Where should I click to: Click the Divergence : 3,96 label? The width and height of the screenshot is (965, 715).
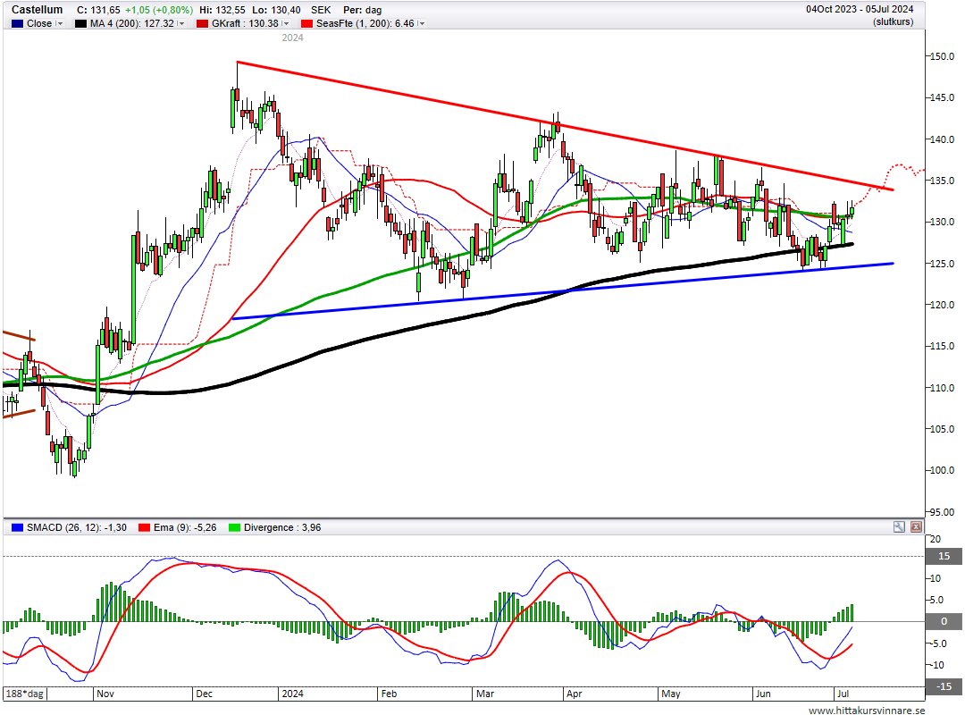281,528
